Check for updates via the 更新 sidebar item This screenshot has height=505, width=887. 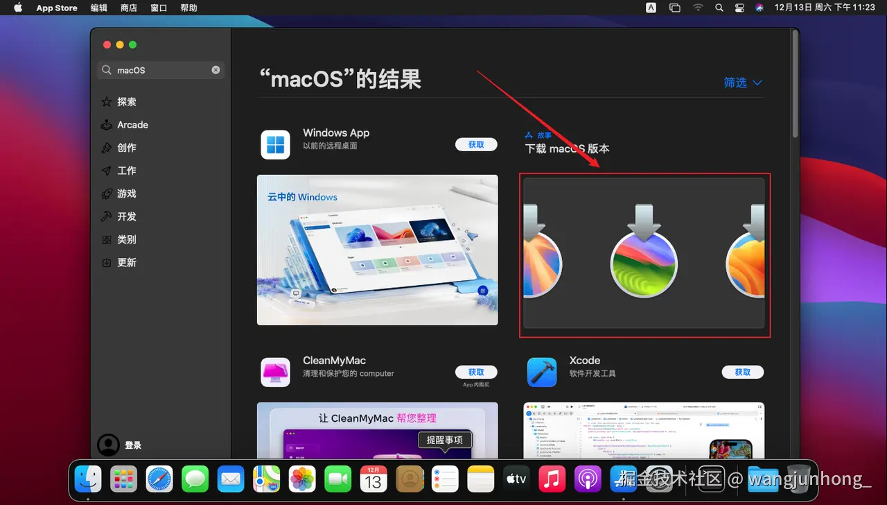(x=125, y=262)
